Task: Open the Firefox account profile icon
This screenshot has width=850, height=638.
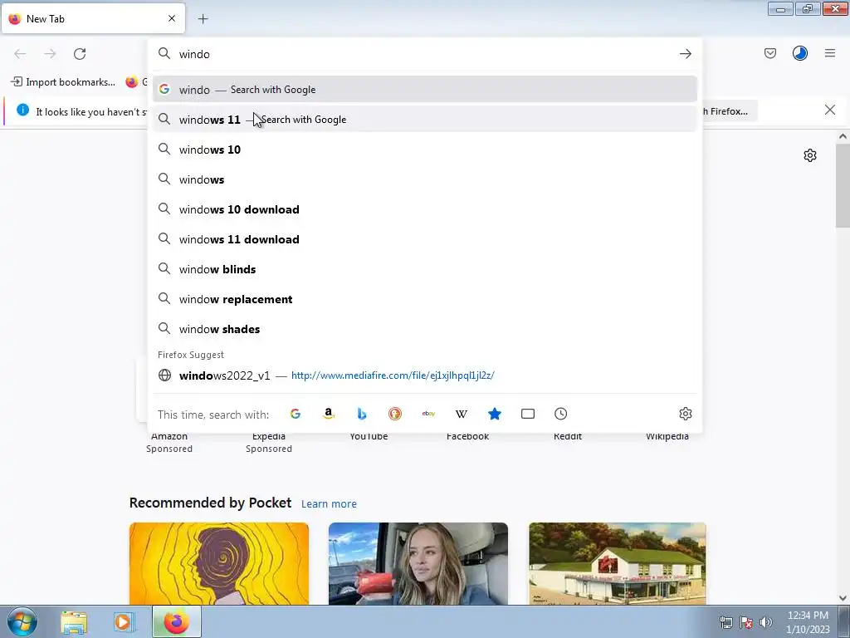Action: [x=800, y=53]
